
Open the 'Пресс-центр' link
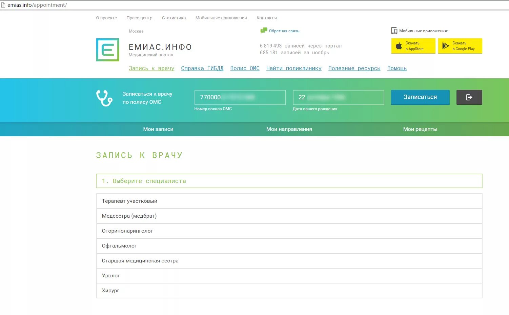[139, 18]
